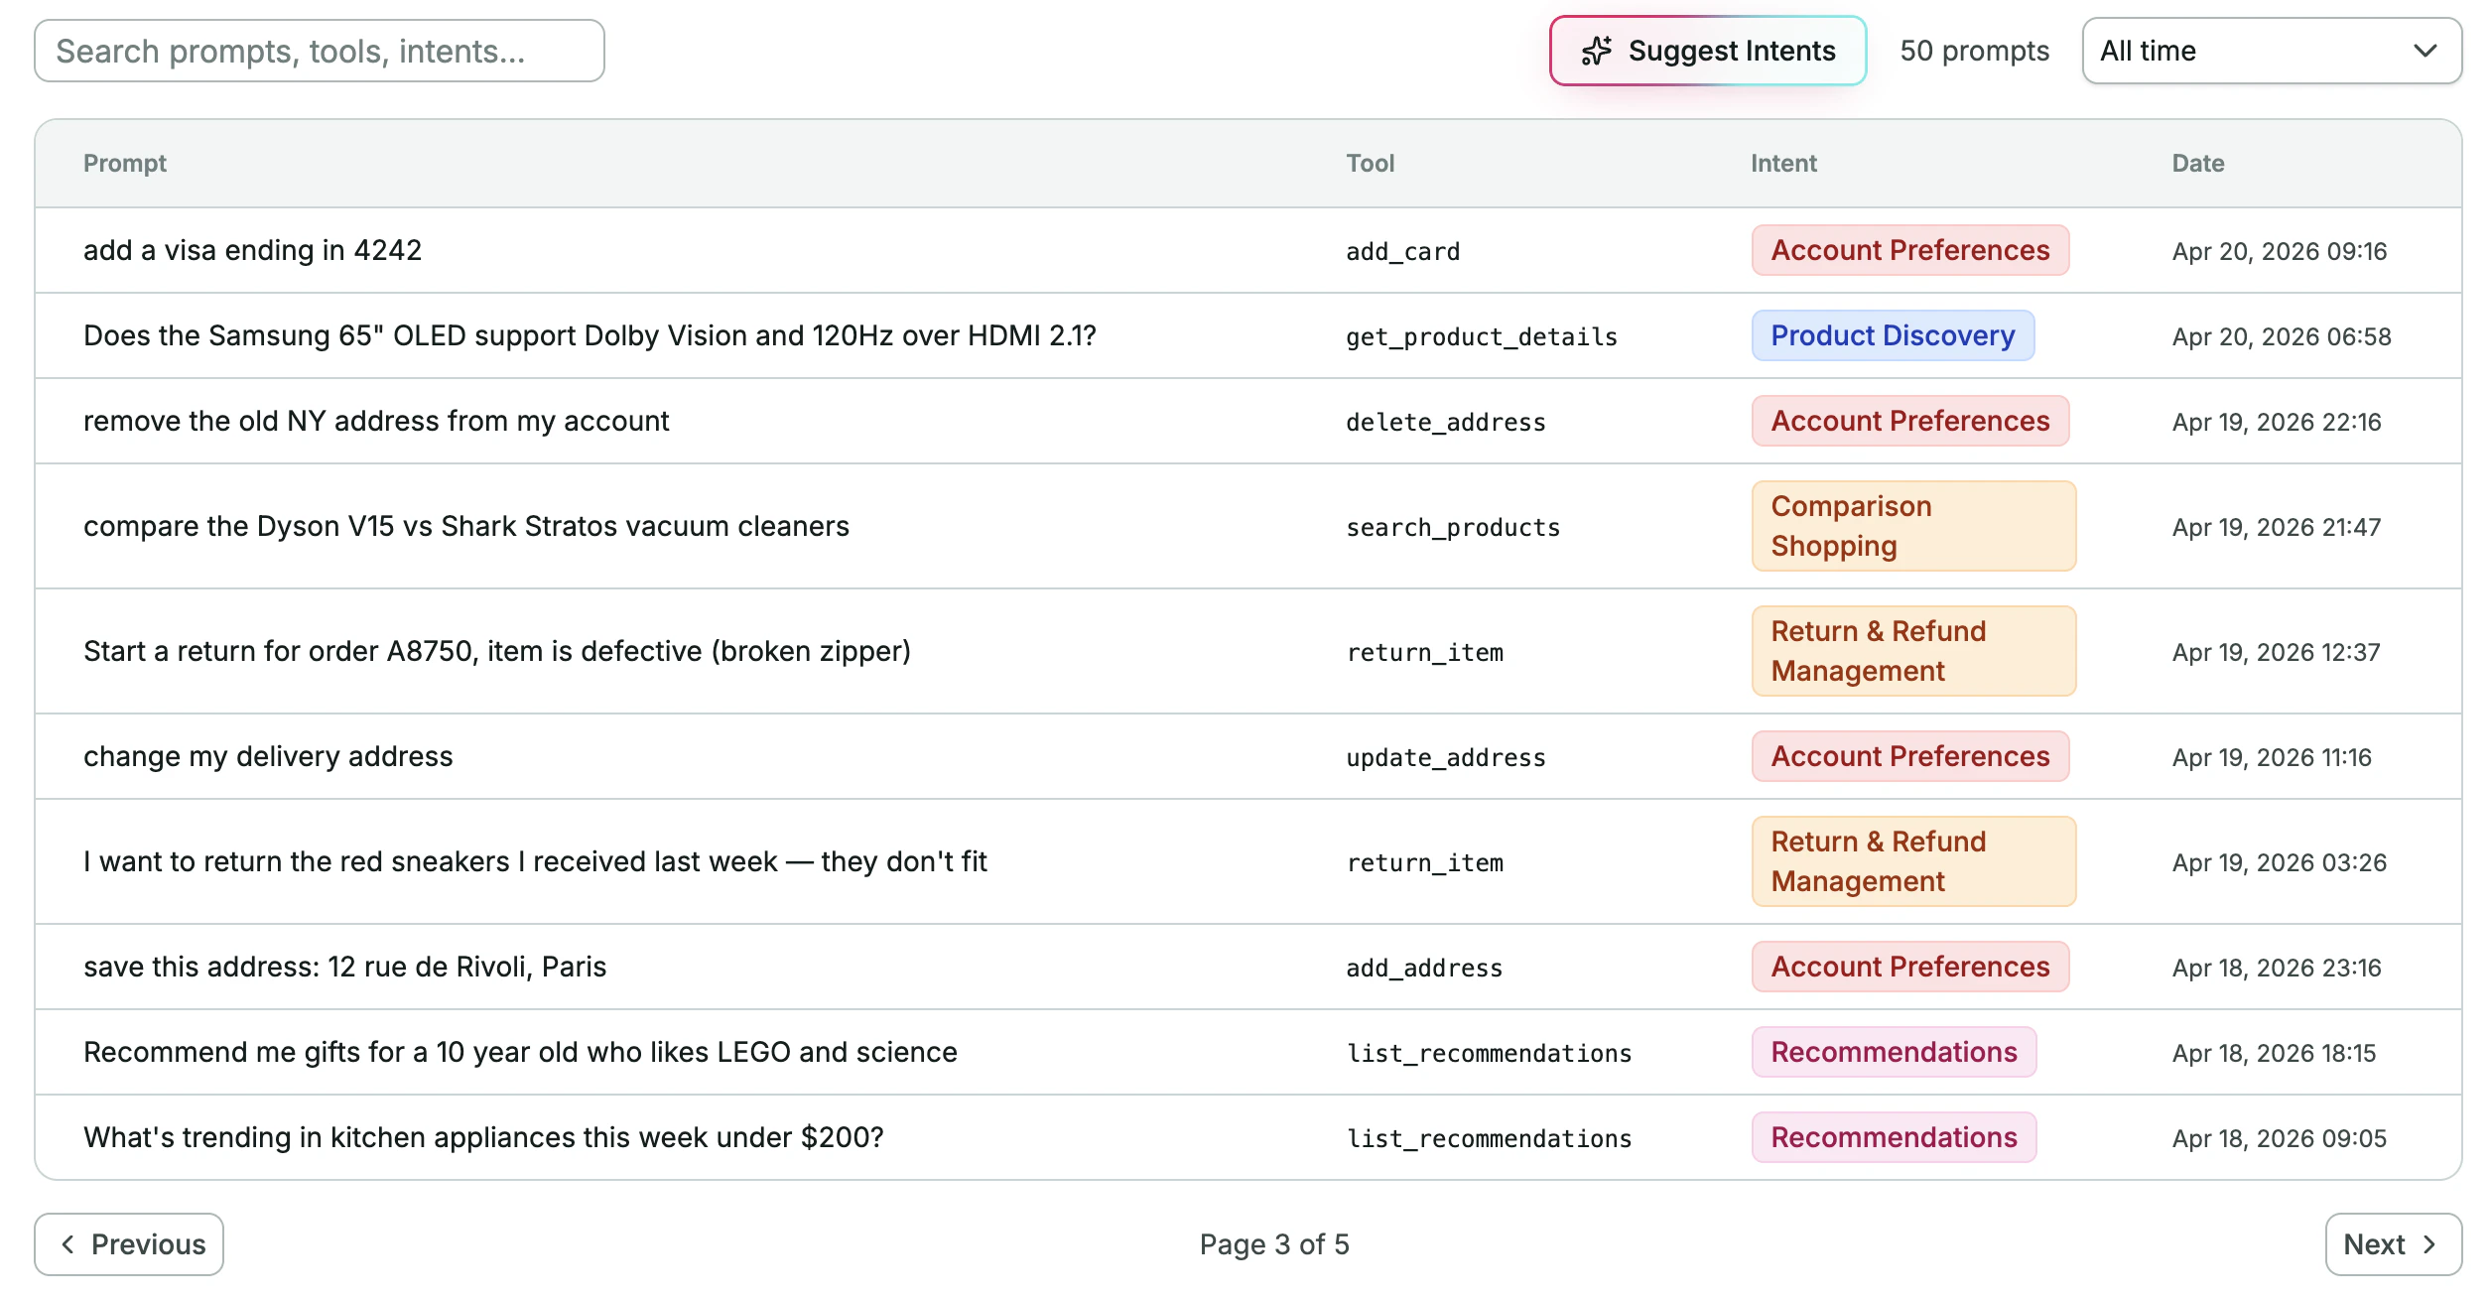Click the date Apr 19, 2026 11:16
The image size is (2491, 1298).
point(2272,758)
